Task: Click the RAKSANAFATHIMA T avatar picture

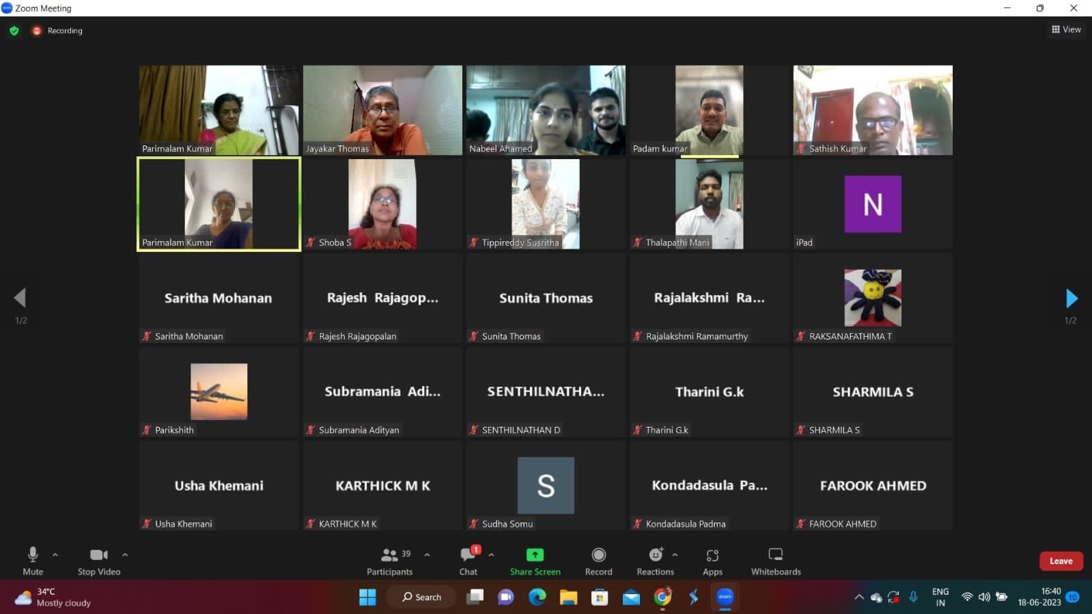Action: point(873,298)
